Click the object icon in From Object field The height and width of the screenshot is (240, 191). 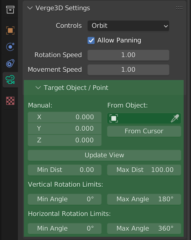click(x=114, y=118)
